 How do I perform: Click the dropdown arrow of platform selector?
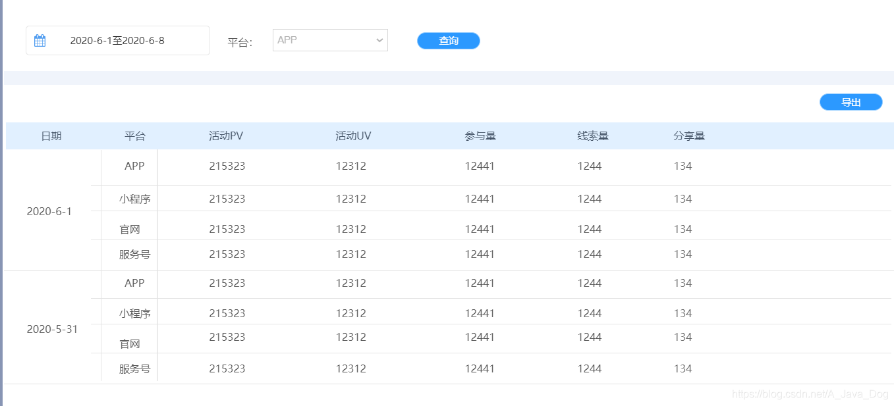pyautogui.click(x=379, y=40)
